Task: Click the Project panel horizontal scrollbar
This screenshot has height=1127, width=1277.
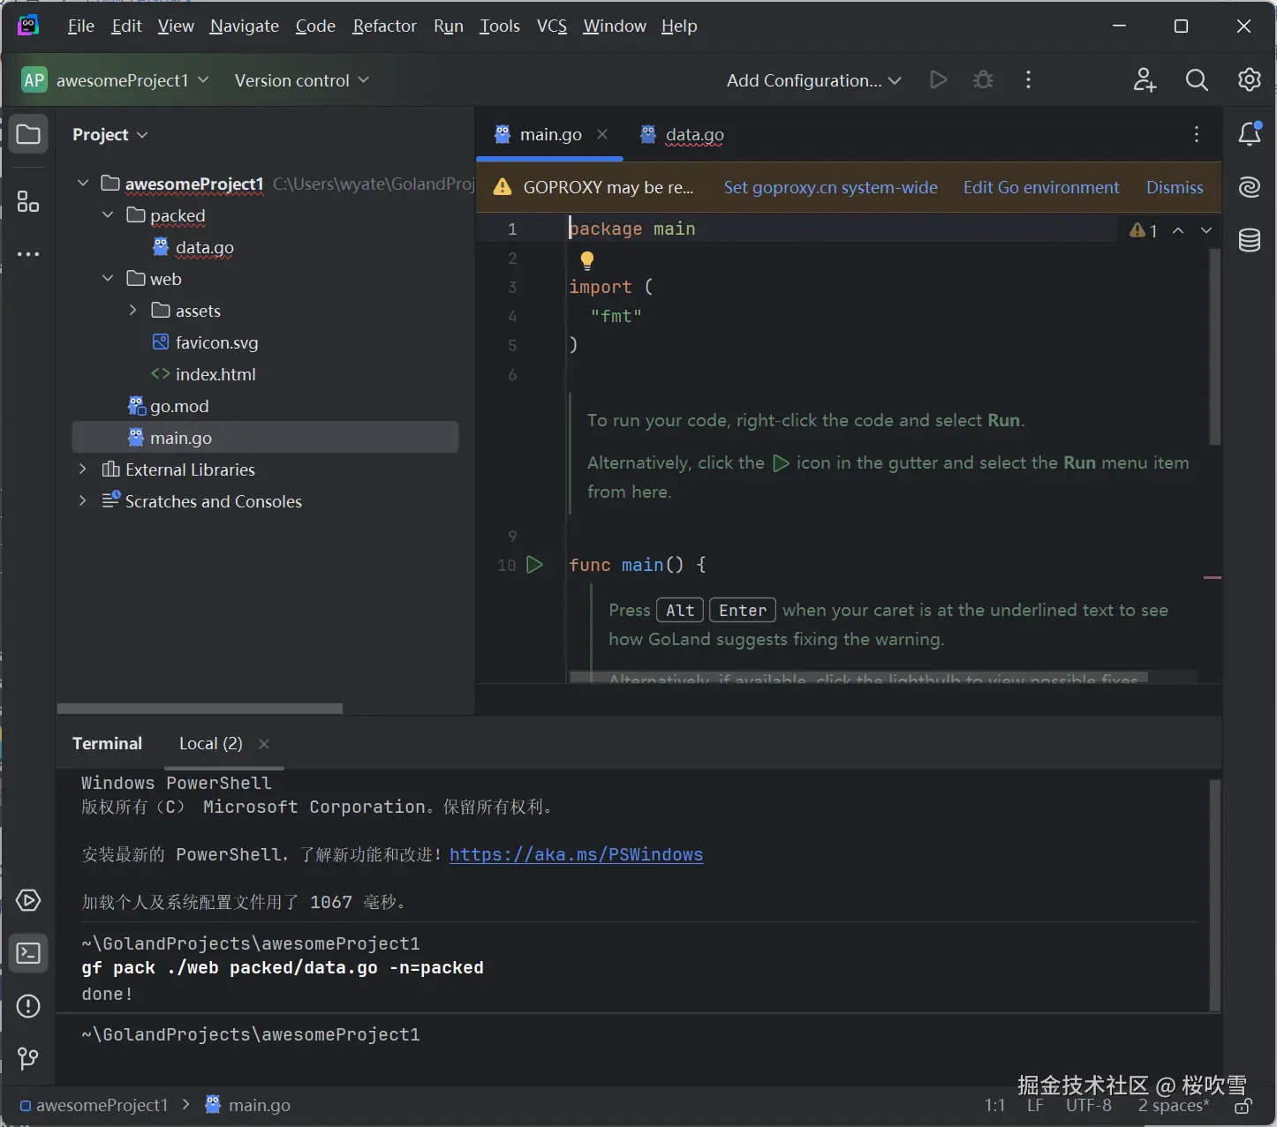Action: [x=200, y=708]
